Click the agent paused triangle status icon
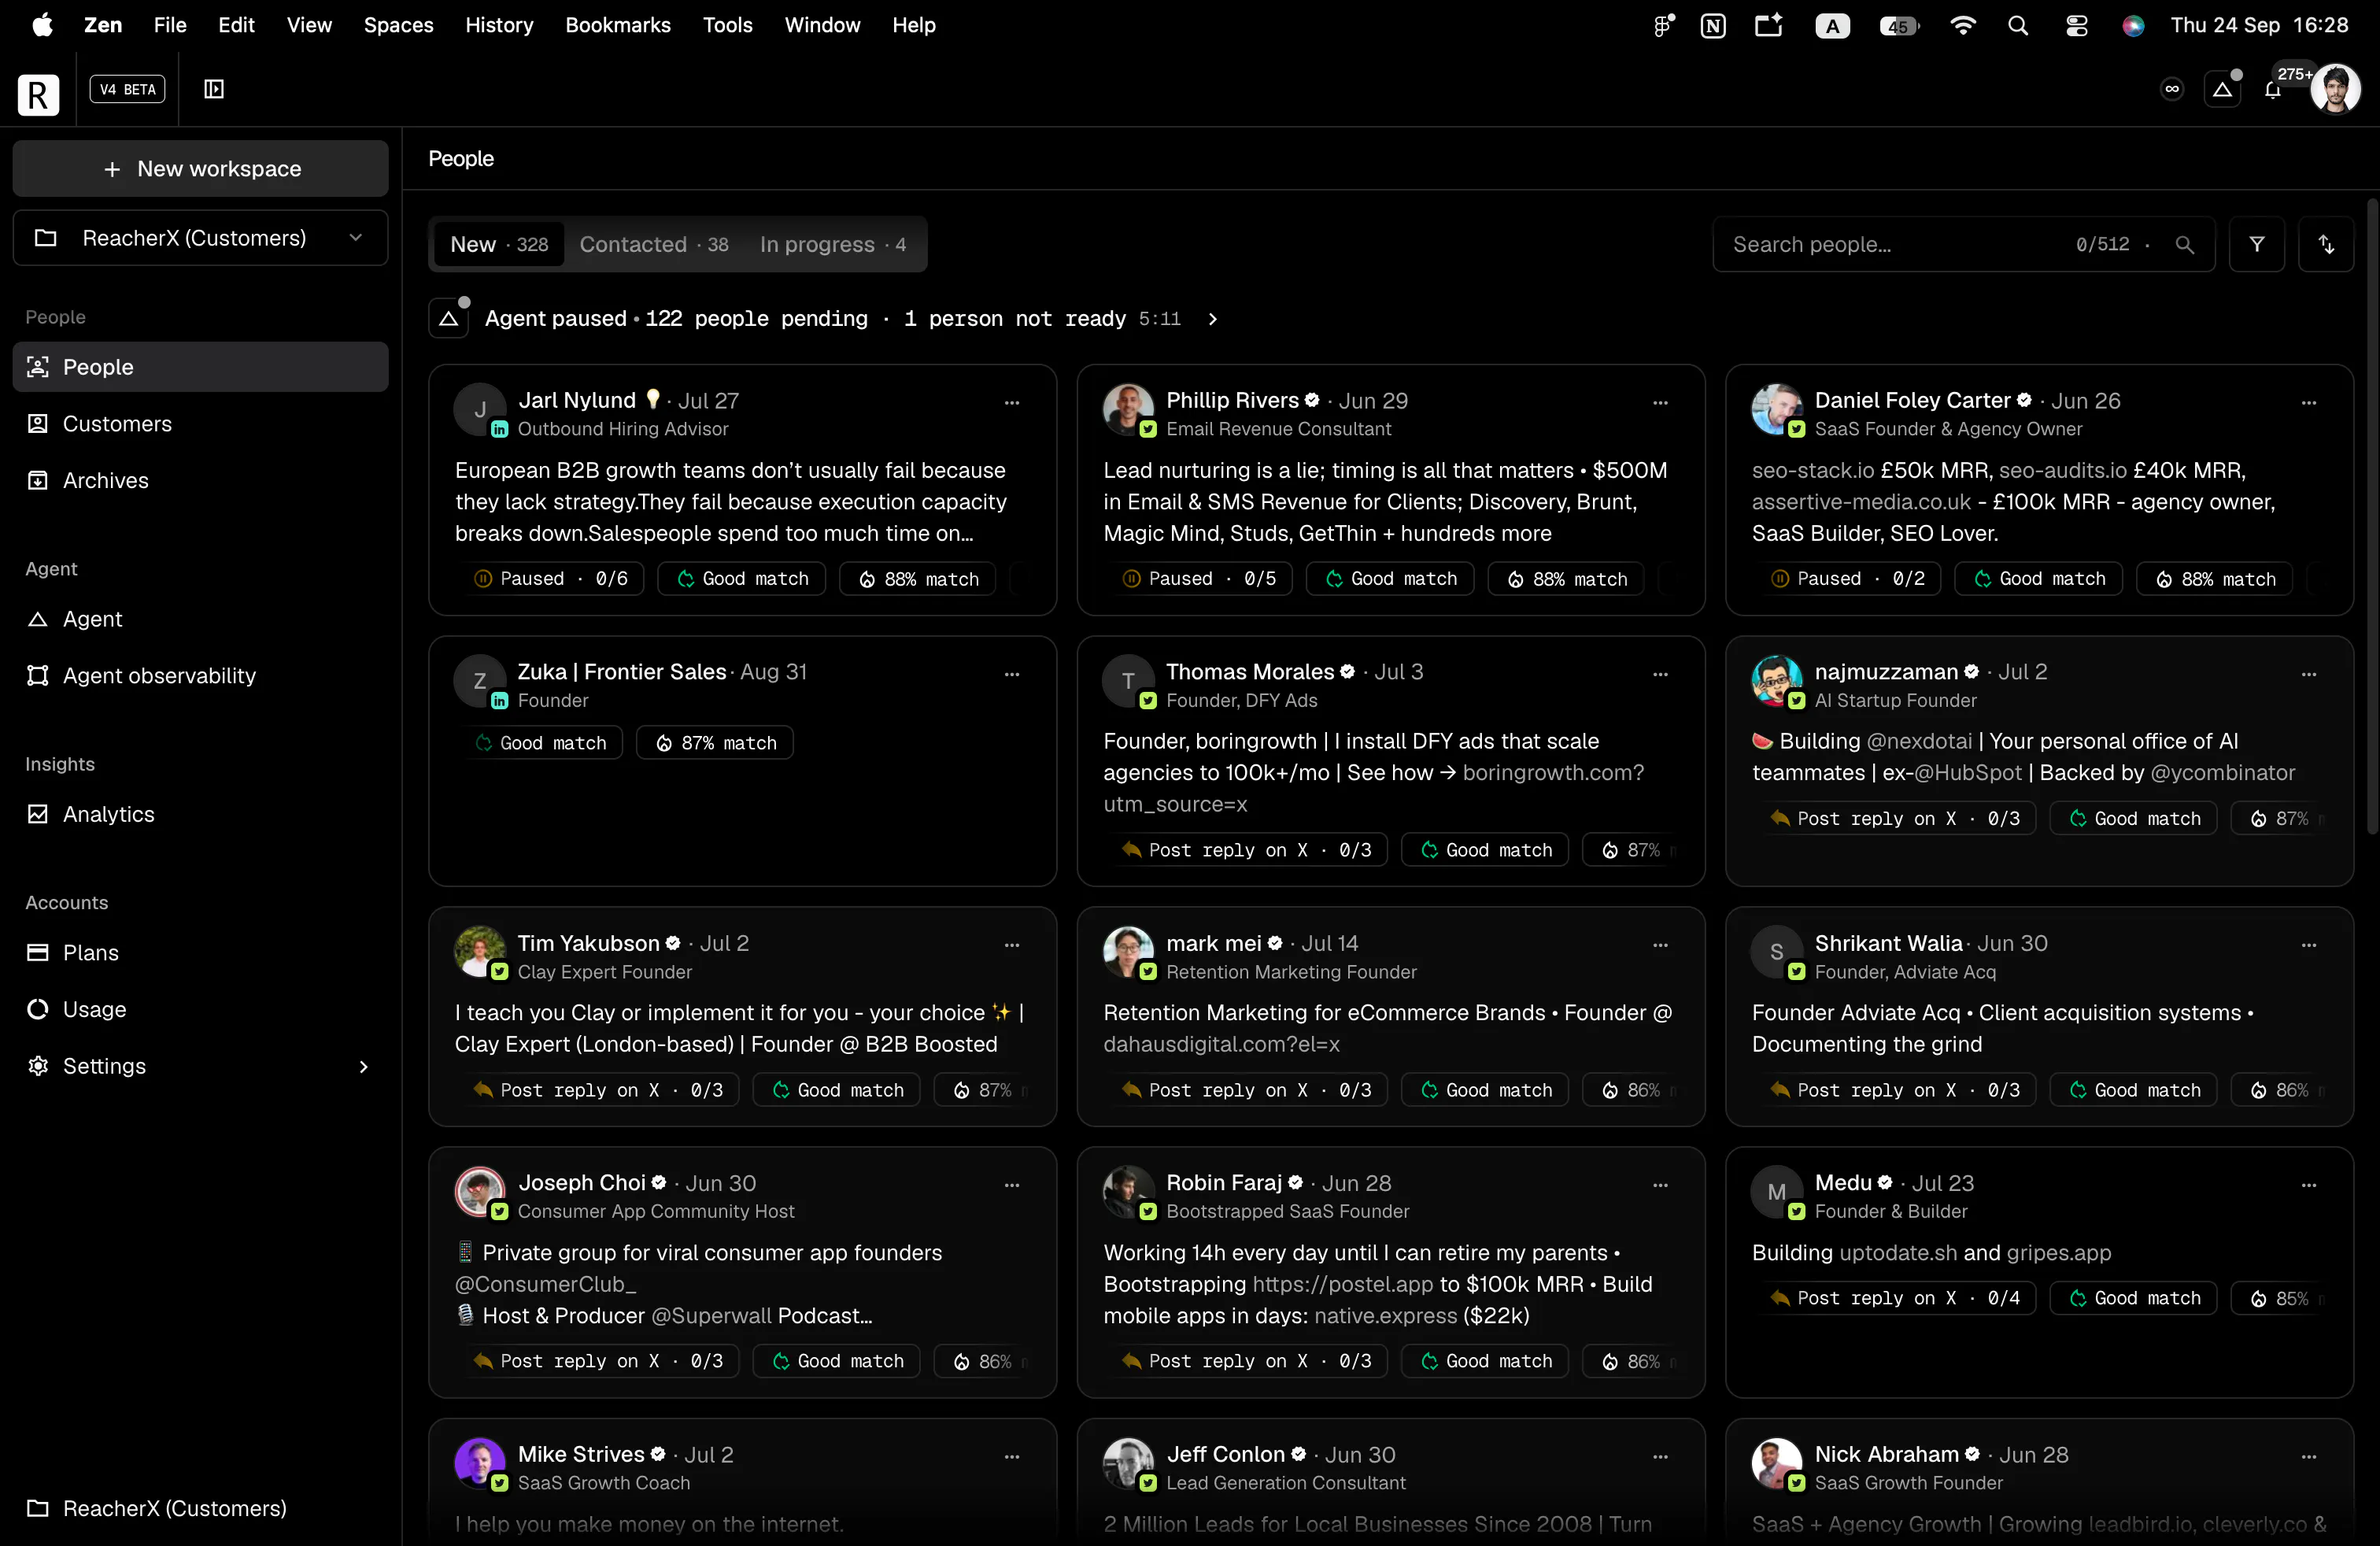 pyautogui.click(x=449, y=318)
